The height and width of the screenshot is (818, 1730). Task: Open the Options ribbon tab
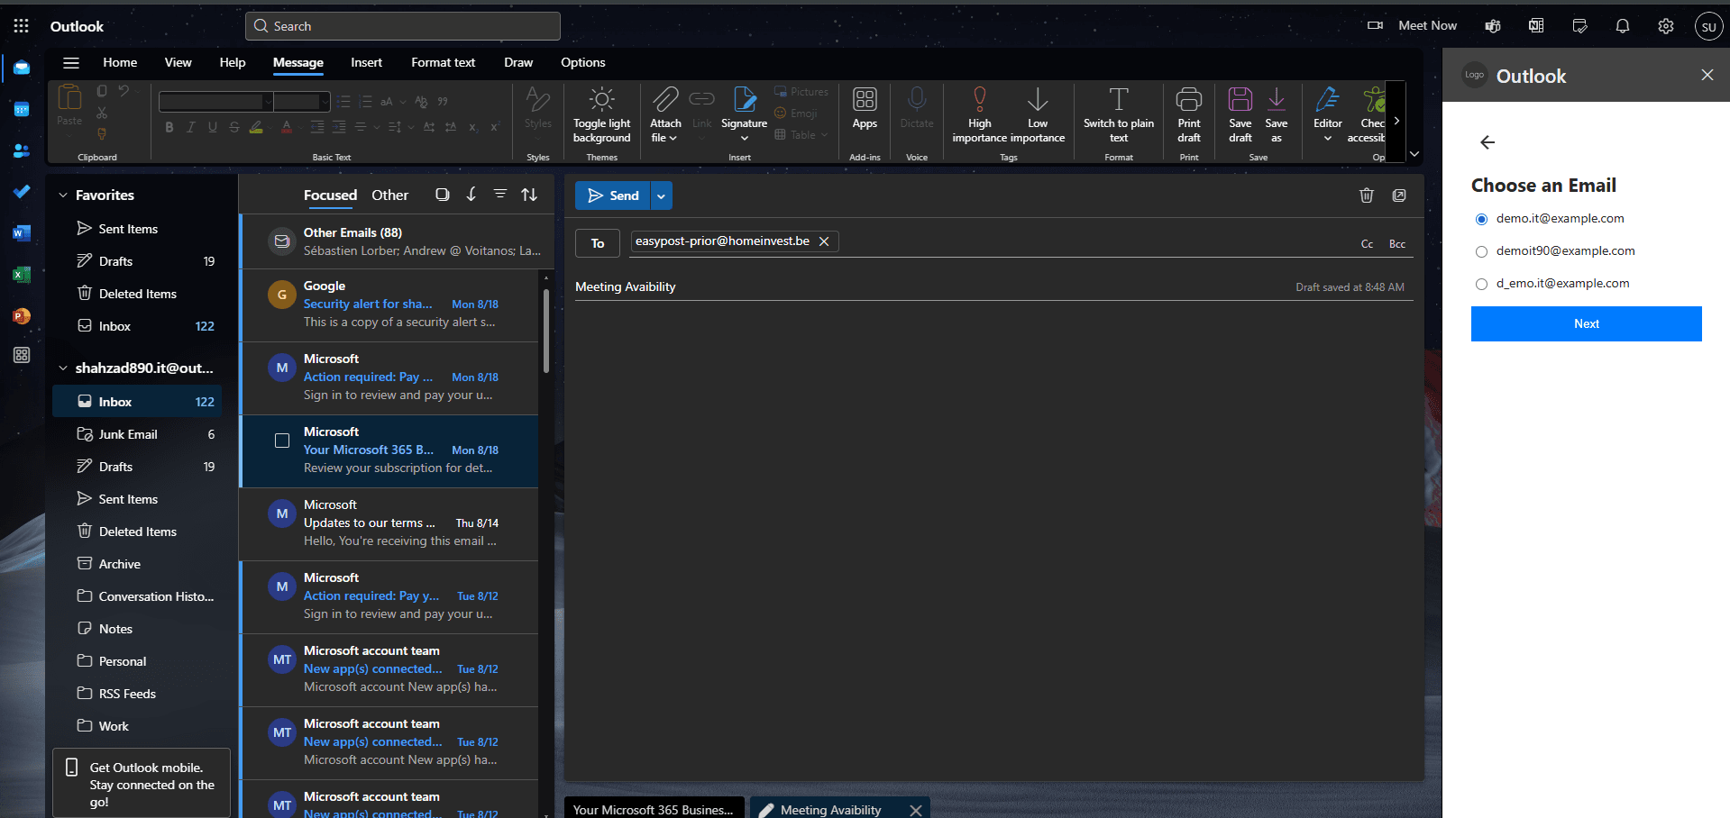[582, 62]
